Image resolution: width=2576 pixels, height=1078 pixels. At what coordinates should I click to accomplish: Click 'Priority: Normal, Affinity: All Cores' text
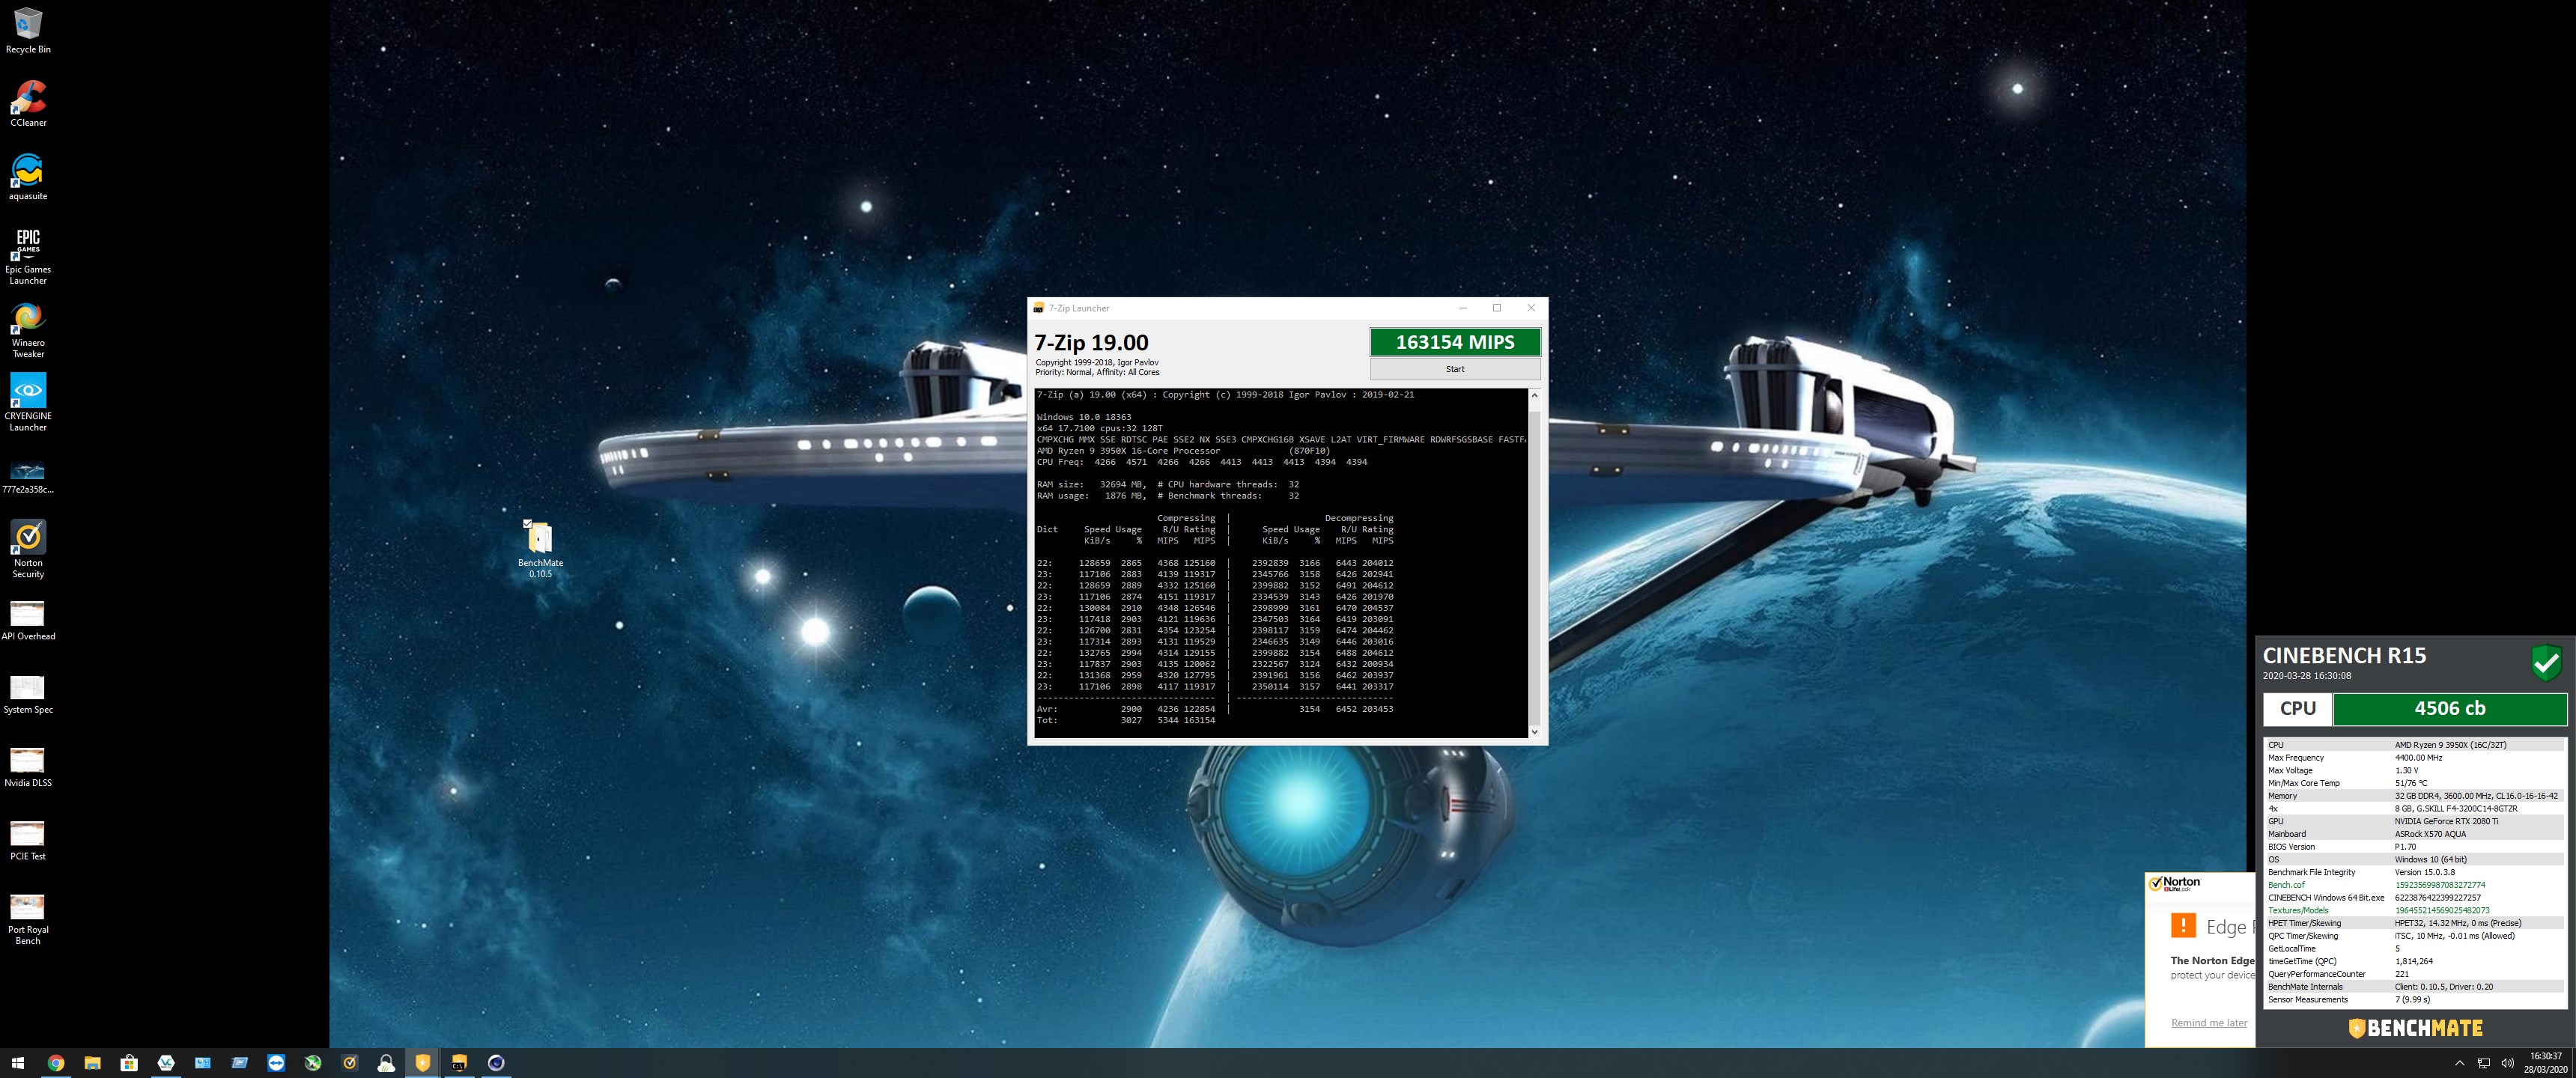tap(1097, 372)
